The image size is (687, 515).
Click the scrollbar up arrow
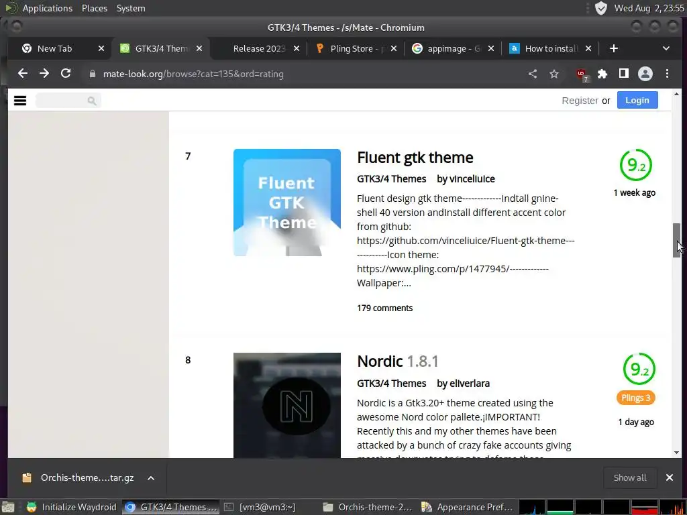pyautogui.click(x=676, y=94)
